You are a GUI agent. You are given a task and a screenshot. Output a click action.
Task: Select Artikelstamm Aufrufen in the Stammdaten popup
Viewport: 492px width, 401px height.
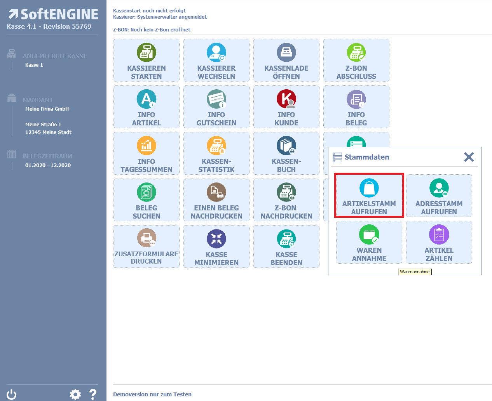(x=369, y=195)
